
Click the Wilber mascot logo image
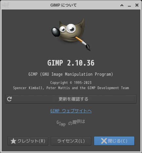71,34
